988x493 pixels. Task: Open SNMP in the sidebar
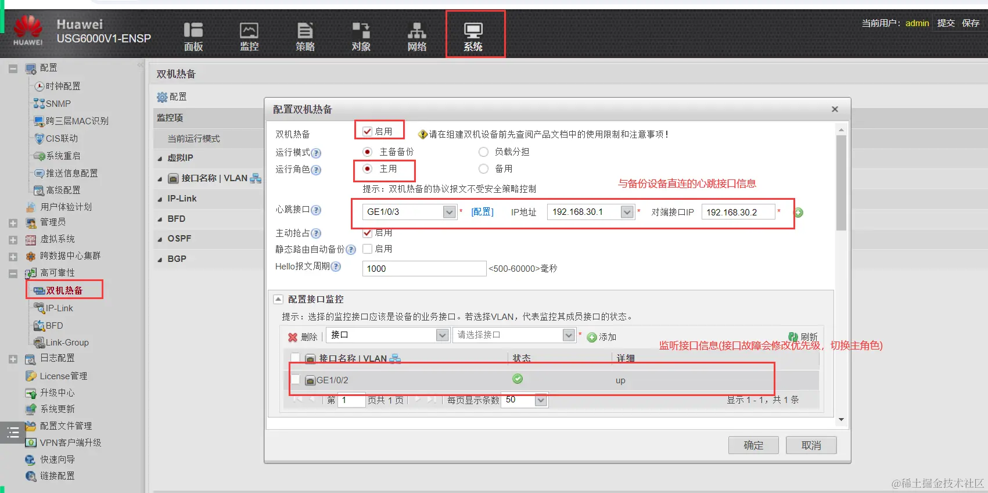tap(58, 104)
